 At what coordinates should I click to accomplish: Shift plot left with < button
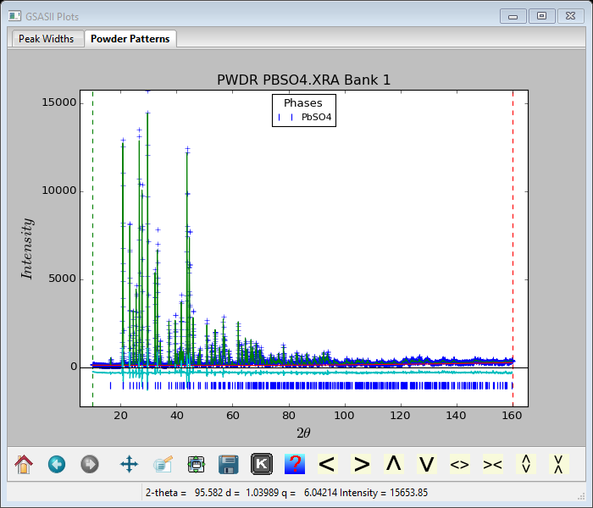[328, 464]
